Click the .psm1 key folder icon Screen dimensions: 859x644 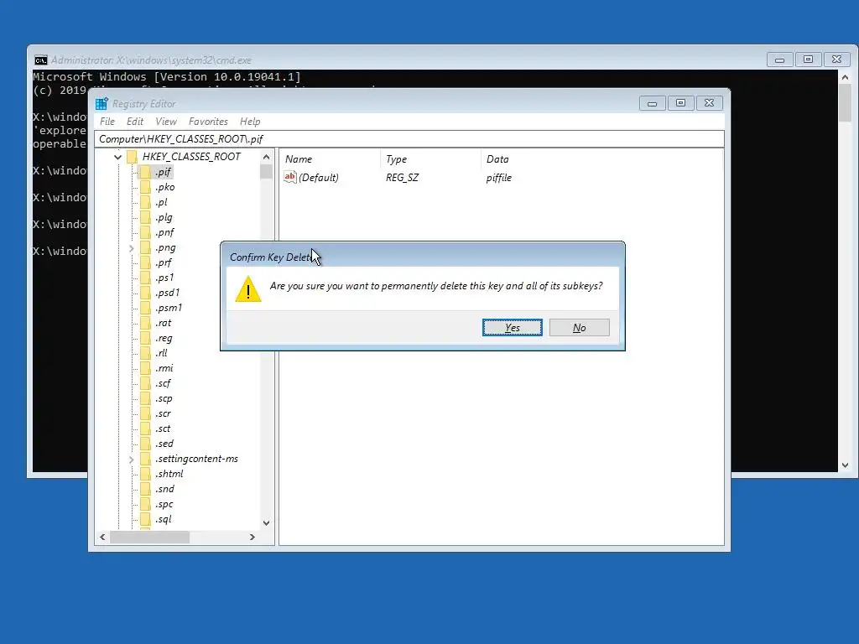click(x=145, y=308)
